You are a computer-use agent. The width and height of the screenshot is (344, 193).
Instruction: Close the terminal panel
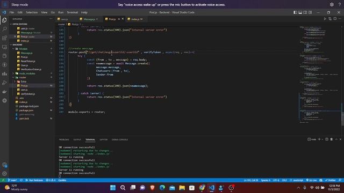click(x=340, y=139)
